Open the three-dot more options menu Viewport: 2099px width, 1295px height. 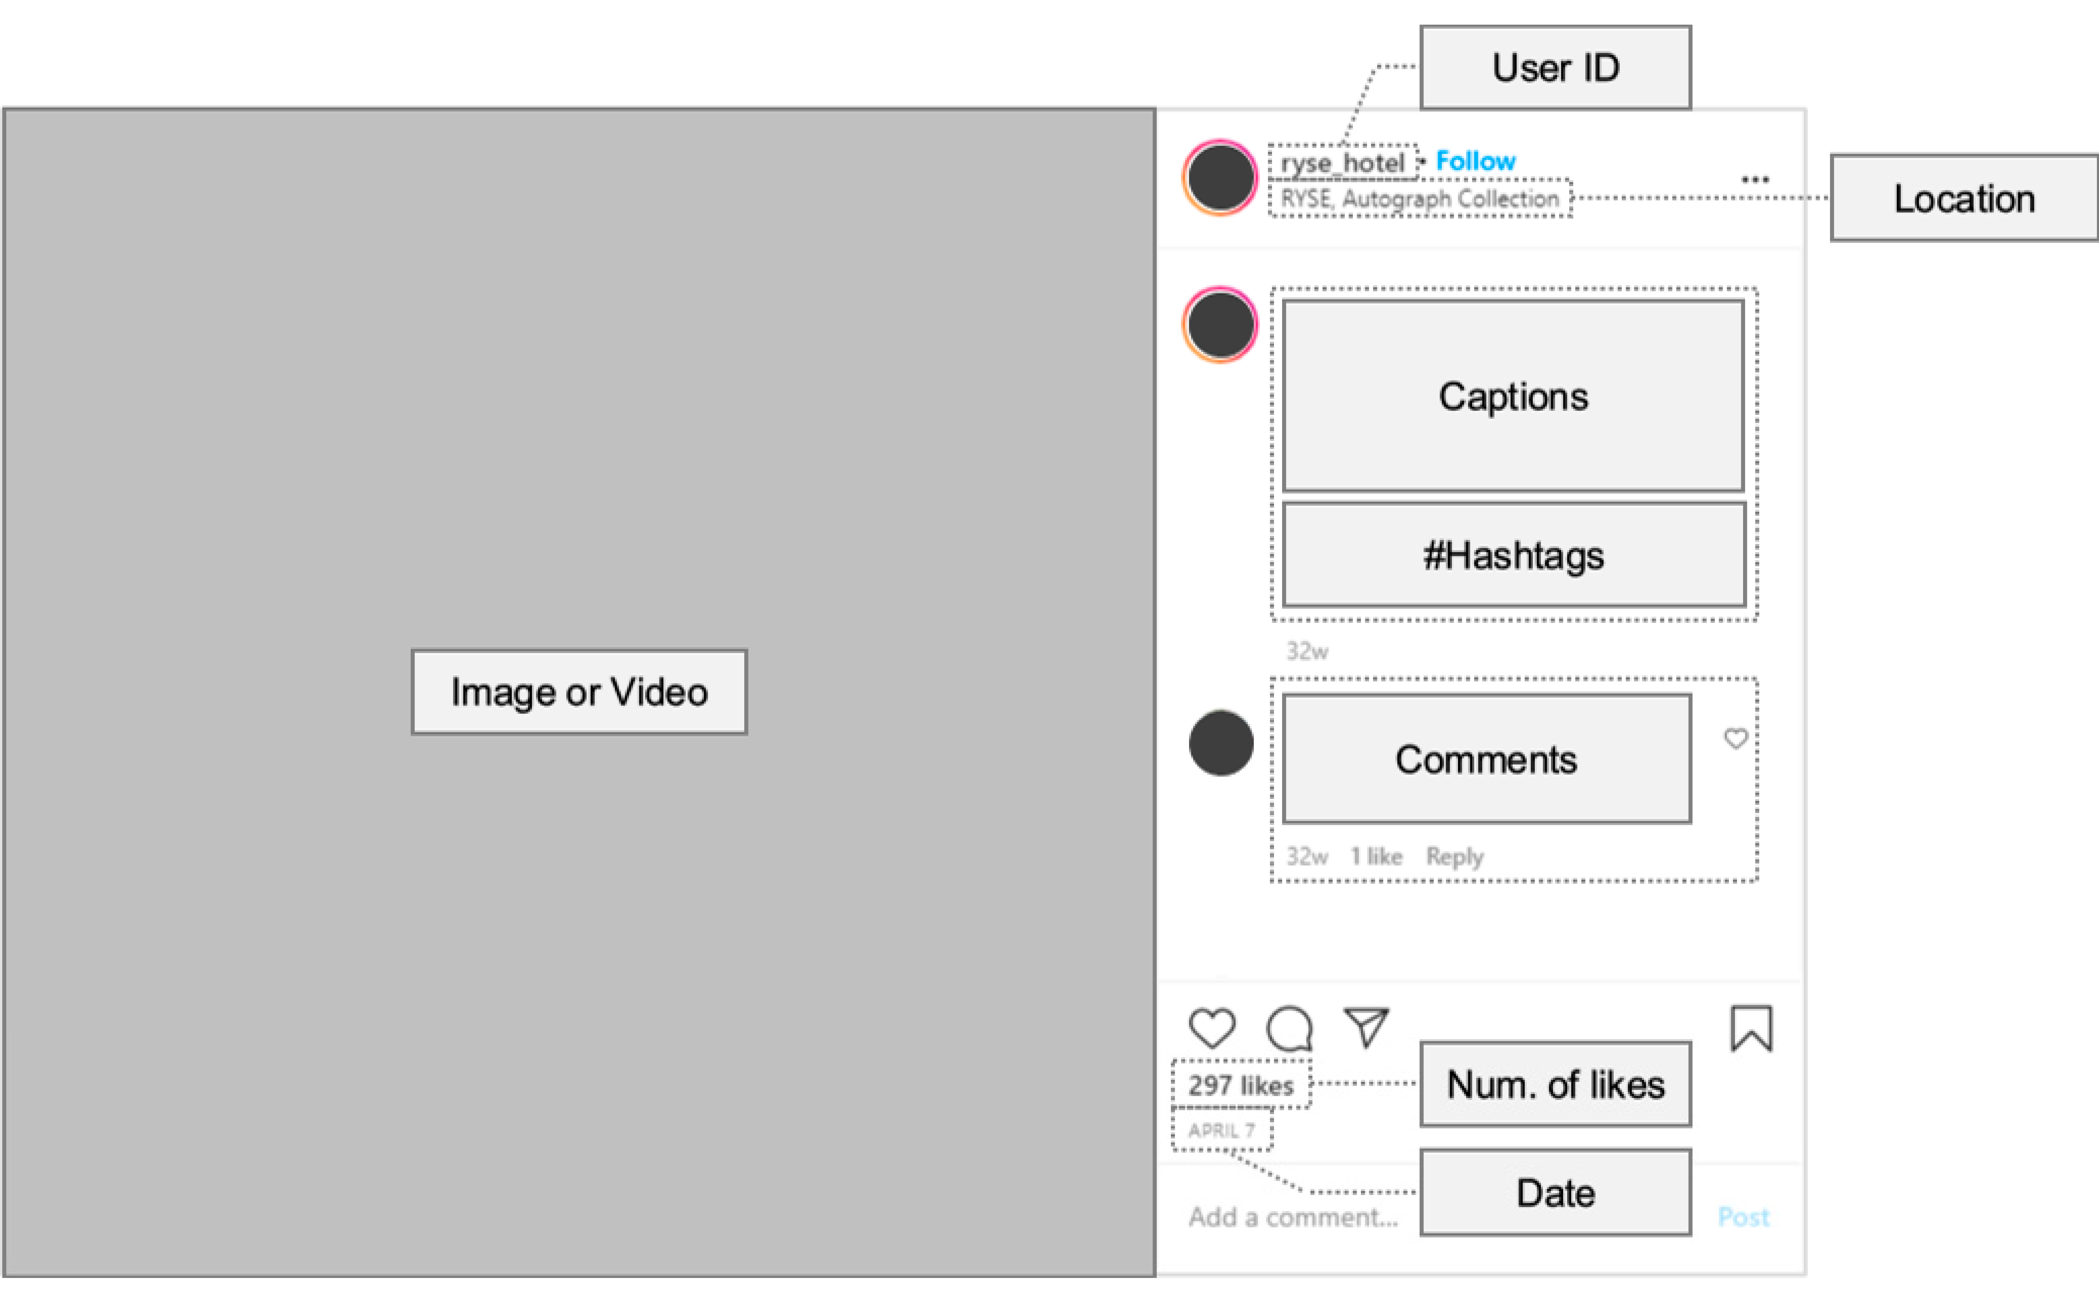point(1755,180)
